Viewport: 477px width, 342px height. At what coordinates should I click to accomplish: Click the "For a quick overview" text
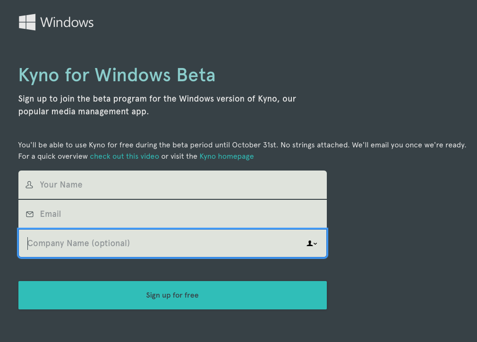click(53, 156)
